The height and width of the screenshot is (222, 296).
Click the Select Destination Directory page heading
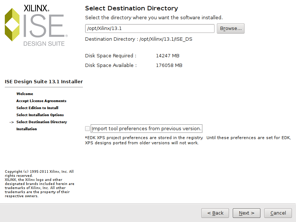point(131,8)
